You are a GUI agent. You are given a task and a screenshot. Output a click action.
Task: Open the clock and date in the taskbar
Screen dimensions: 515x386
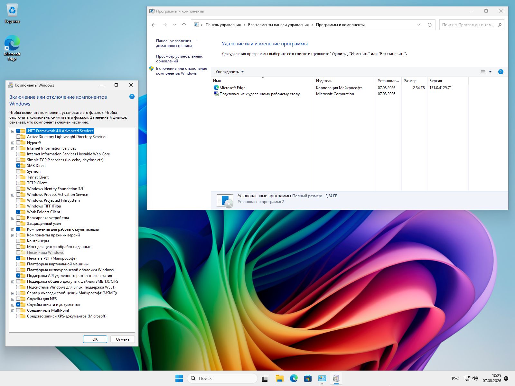tap(492, 378)
